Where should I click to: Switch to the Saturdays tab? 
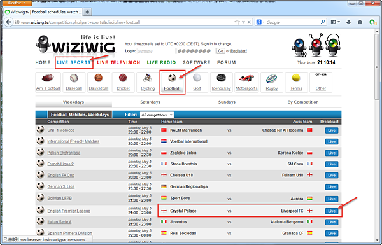tap(150, 102)
